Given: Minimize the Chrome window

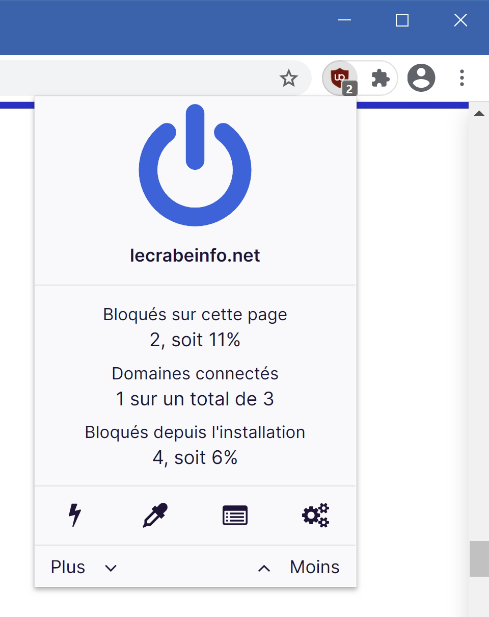Looking at the screenshot, I should (x=344, y=20).
